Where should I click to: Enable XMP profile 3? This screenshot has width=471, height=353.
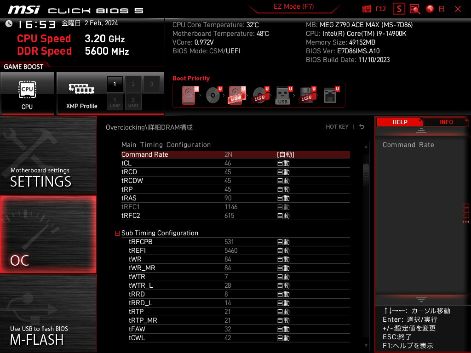pyautogui.click(x=151, y=84)
